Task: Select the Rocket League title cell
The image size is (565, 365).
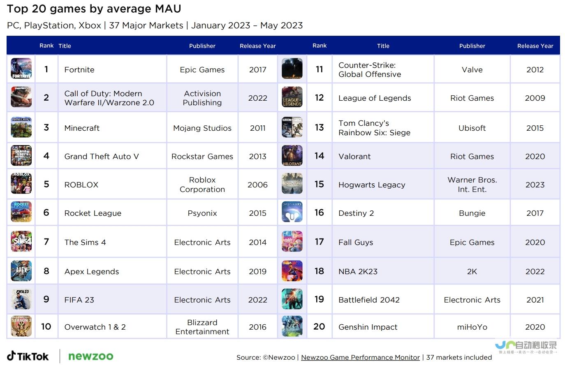Action: coord(112,213)
